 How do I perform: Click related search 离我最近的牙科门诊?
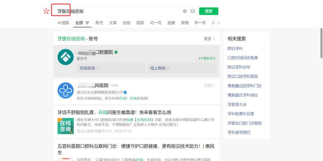pyautogui.click(x=245, y=86)
